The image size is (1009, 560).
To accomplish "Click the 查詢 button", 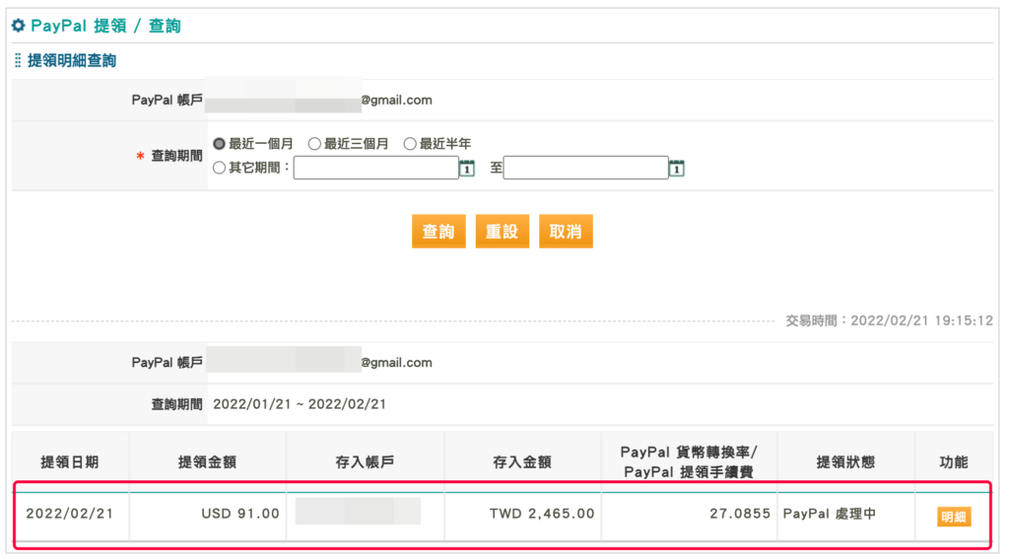I will pyautogui.click(x=438, y=232).
